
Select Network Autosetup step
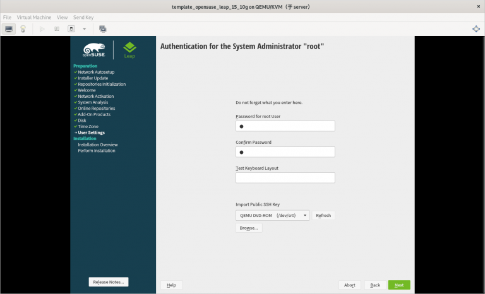tap(96, 72)
